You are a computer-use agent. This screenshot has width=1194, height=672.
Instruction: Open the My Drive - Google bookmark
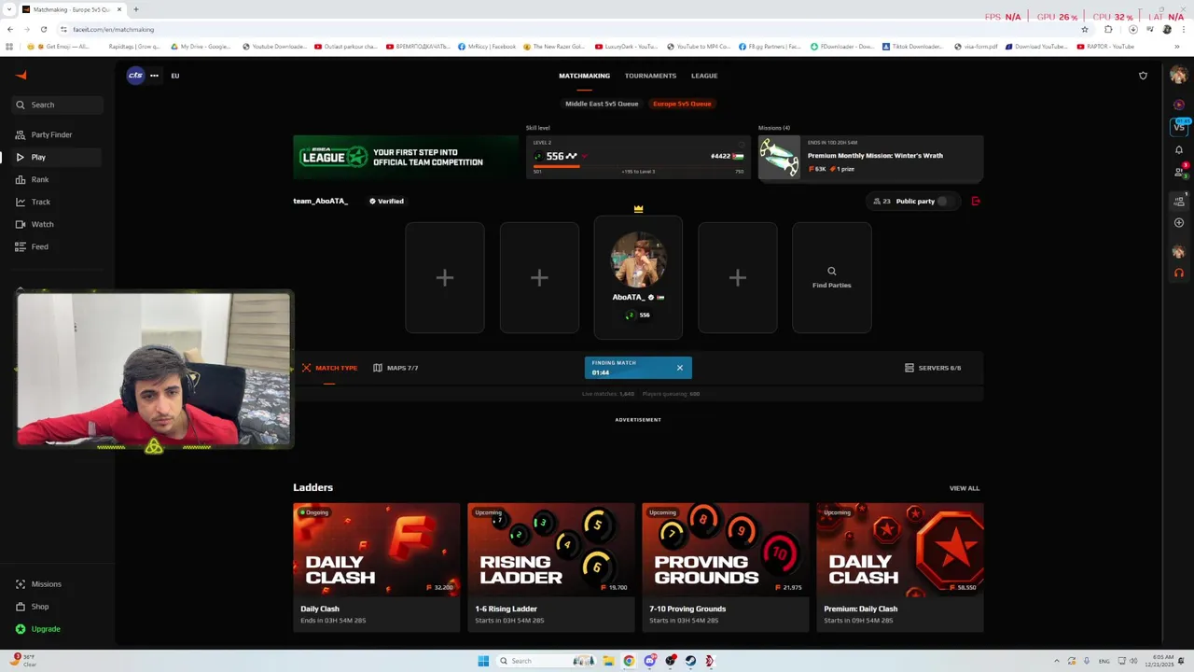(201, 47)
